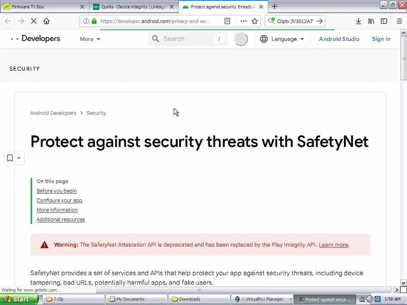The height and width of the screenshot is (305, 407).
Task: Jump to Additional resources section
Action: pos(61,219)
